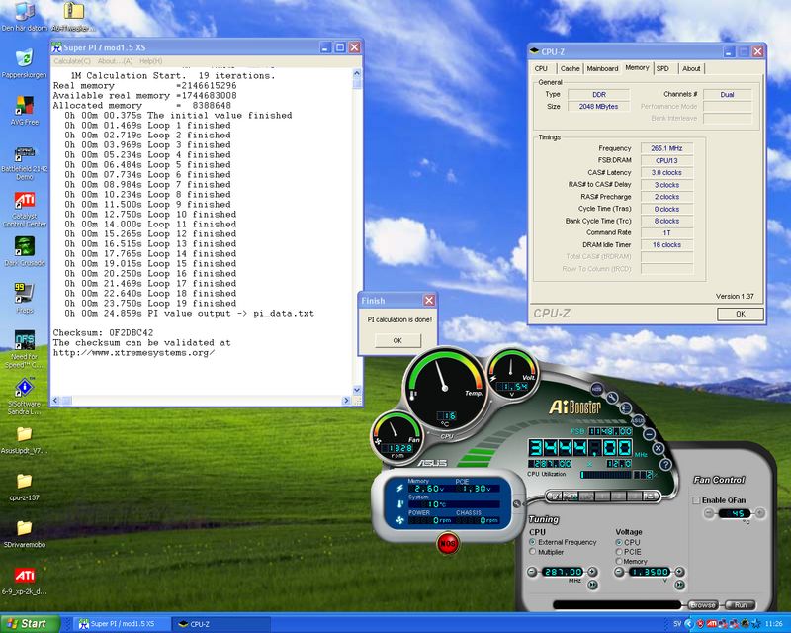Open AI Booster help question mark icon

665,464
